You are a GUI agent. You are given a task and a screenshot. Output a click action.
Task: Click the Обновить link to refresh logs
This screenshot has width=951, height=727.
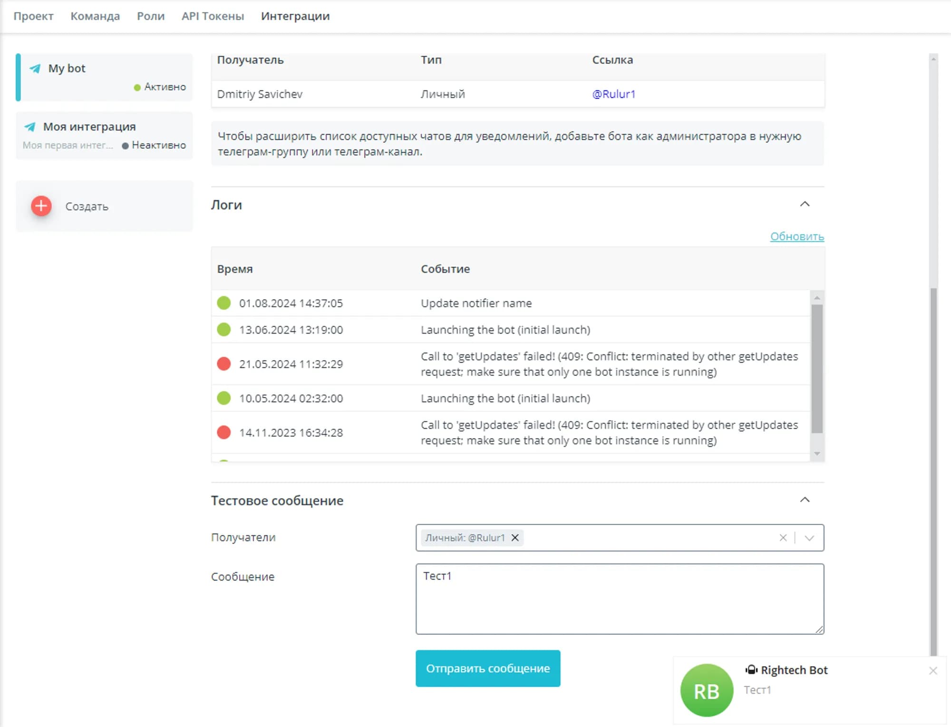[x=797, y=236]
